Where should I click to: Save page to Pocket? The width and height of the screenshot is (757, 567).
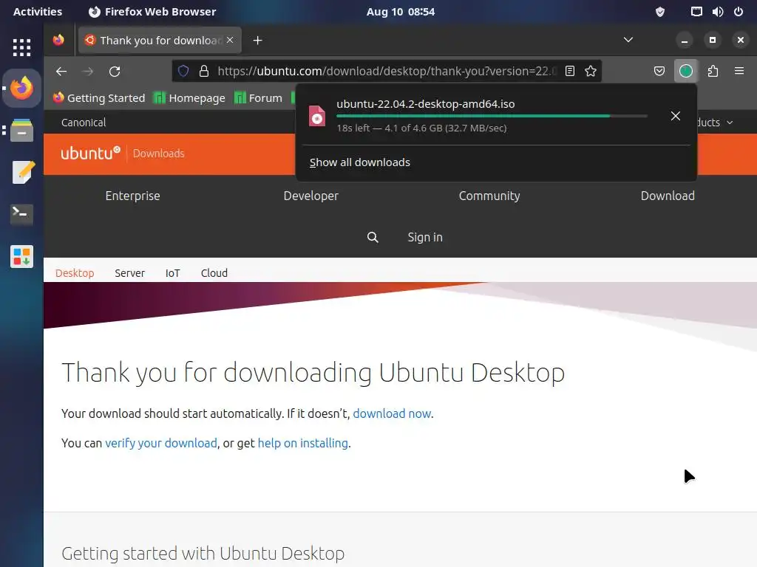pos(659,72)
